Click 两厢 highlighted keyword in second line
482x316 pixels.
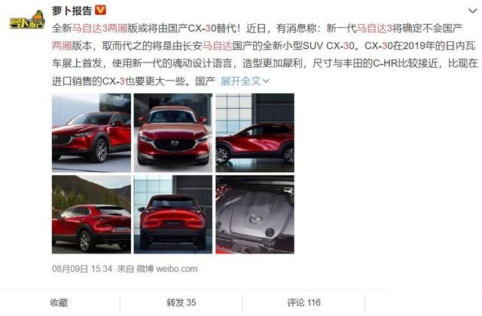[62, 46]
